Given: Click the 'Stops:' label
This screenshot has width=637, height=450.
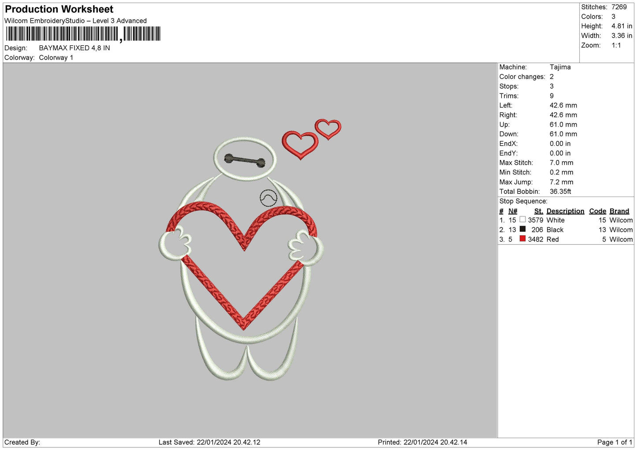Looking at the screenshot, I should coord(509,86).
